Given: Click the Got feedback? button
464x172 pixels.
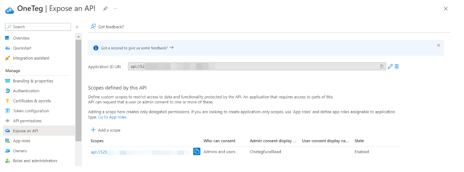Looking at the screenshot, I should coord(107,27).
